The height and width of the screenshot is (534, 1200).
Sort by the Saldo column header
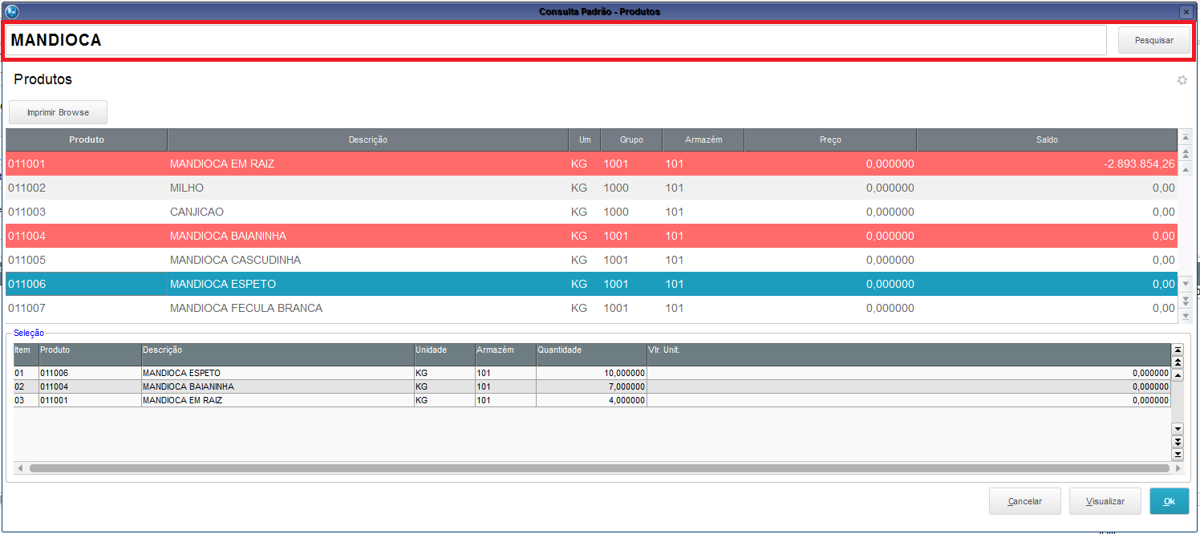(x=1046, y=140)
